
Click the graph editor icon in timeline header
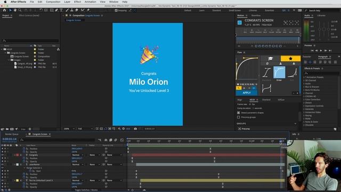(122, 140)
